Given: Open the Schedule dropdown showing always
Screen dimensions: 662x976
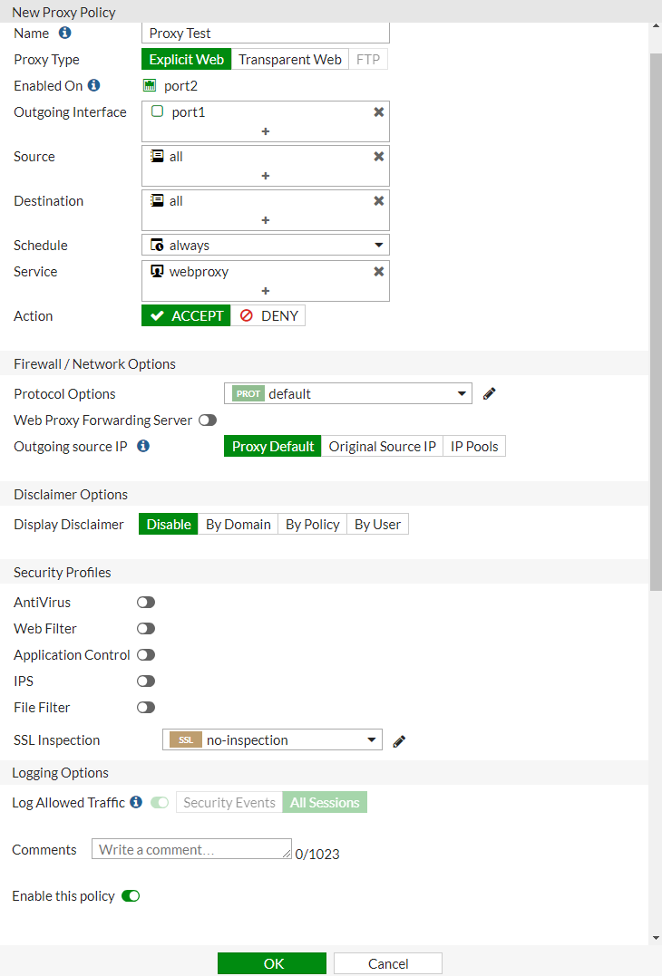Looking at the screenshot, I should click(x=265, y=245).
